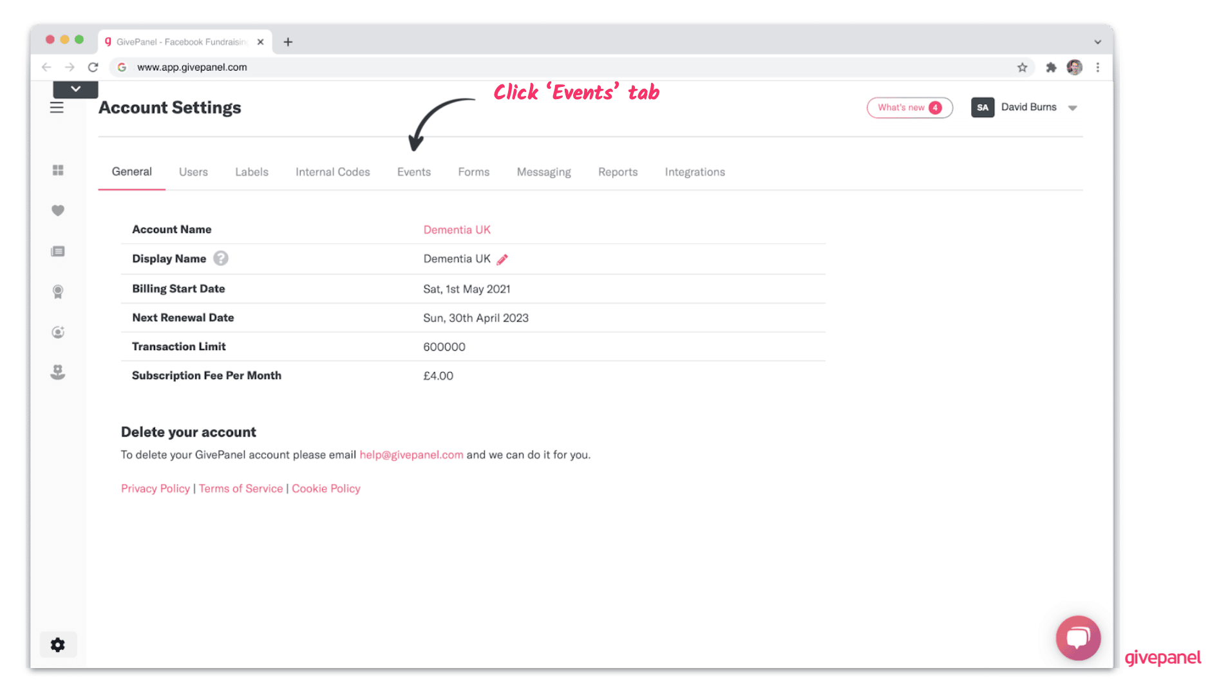This screenshot has width=1228, height=688.
Task: Open the dashboard grid icon in sidebar
Action: [58, 170]
